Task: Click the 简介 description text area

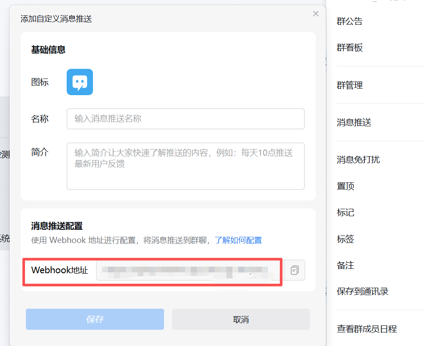Action: (186, 166)
